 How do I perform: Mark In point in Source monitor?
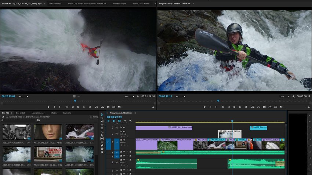pyautogui.click(x=54, y=107)
